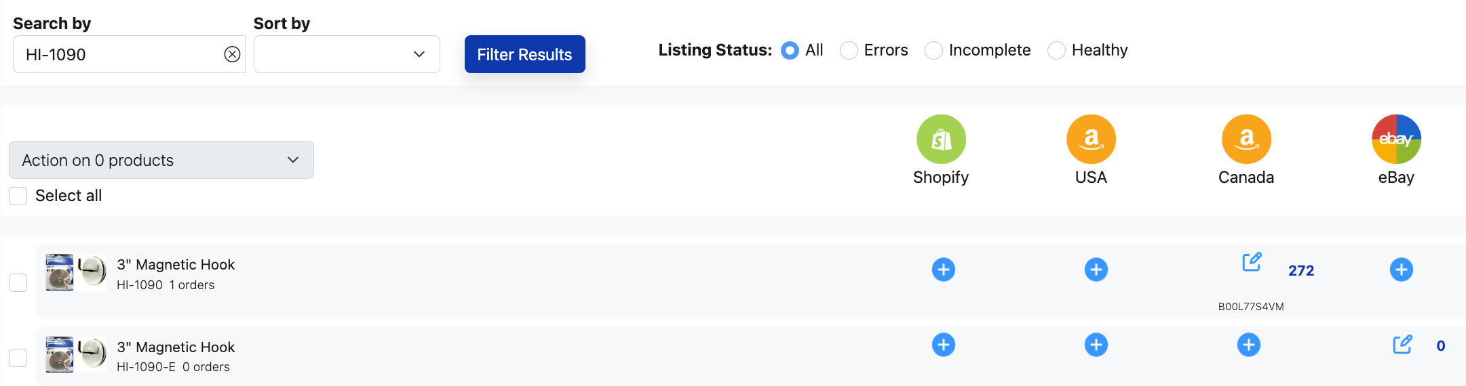Edit HI-1090-E eBay listing

click(1402, 344)
